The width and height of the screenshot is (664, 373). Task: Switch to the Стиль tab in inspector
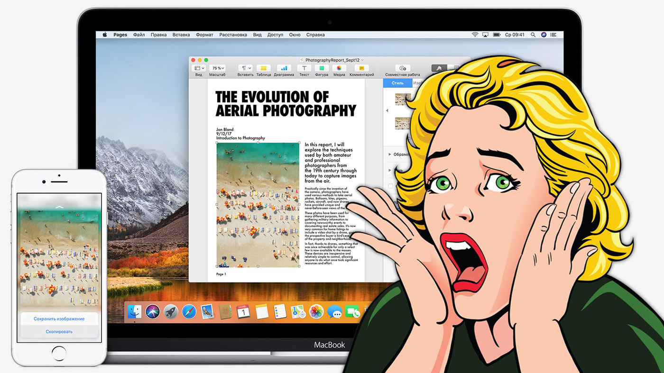397,83
